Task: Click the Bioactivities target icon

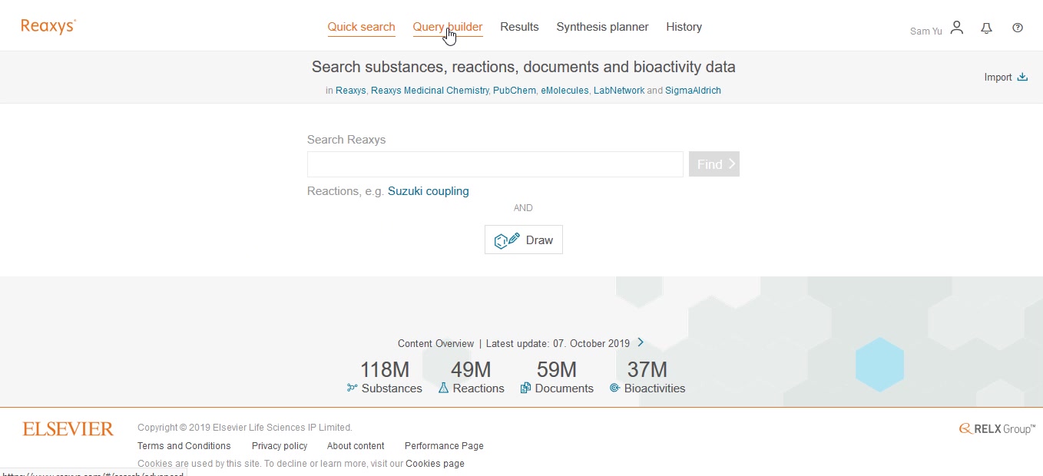Action: [614, 388]
